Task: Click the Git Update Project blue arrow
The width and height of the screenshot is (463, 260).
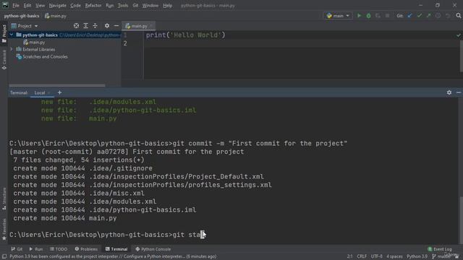Action: coord(409,16)
